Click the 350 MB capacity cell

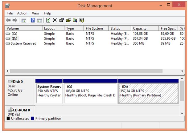point(139,43)
